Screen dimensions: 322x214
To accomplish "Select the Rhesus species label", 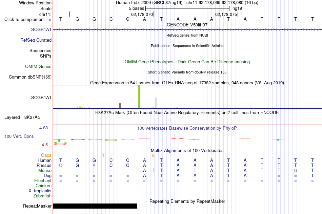I will (44, 165).
